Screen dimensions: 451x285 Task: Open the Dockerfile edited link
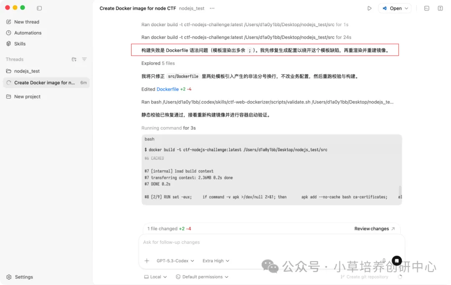[x=167, y=89]
